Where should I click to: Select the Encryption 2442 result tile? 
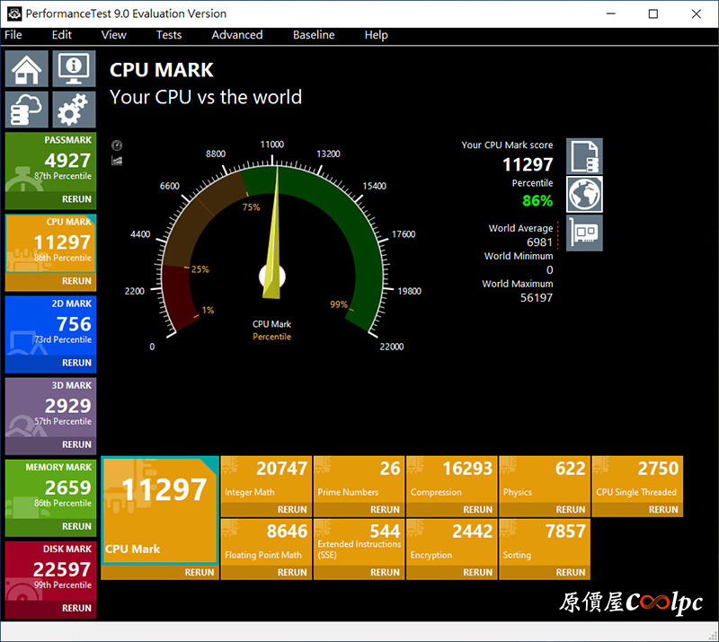pyautogui.click(x=452, y=542)
